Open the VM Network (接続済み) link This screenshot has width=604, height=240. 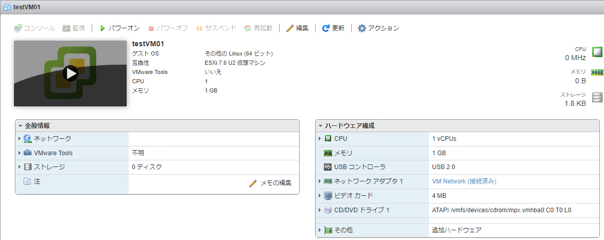pos(464,181)
